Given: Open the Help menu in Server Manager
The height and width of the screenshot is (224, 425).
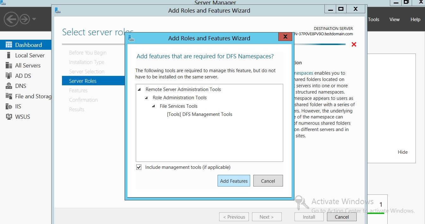Looking at the screenshot, I should [x=415, y=19].
